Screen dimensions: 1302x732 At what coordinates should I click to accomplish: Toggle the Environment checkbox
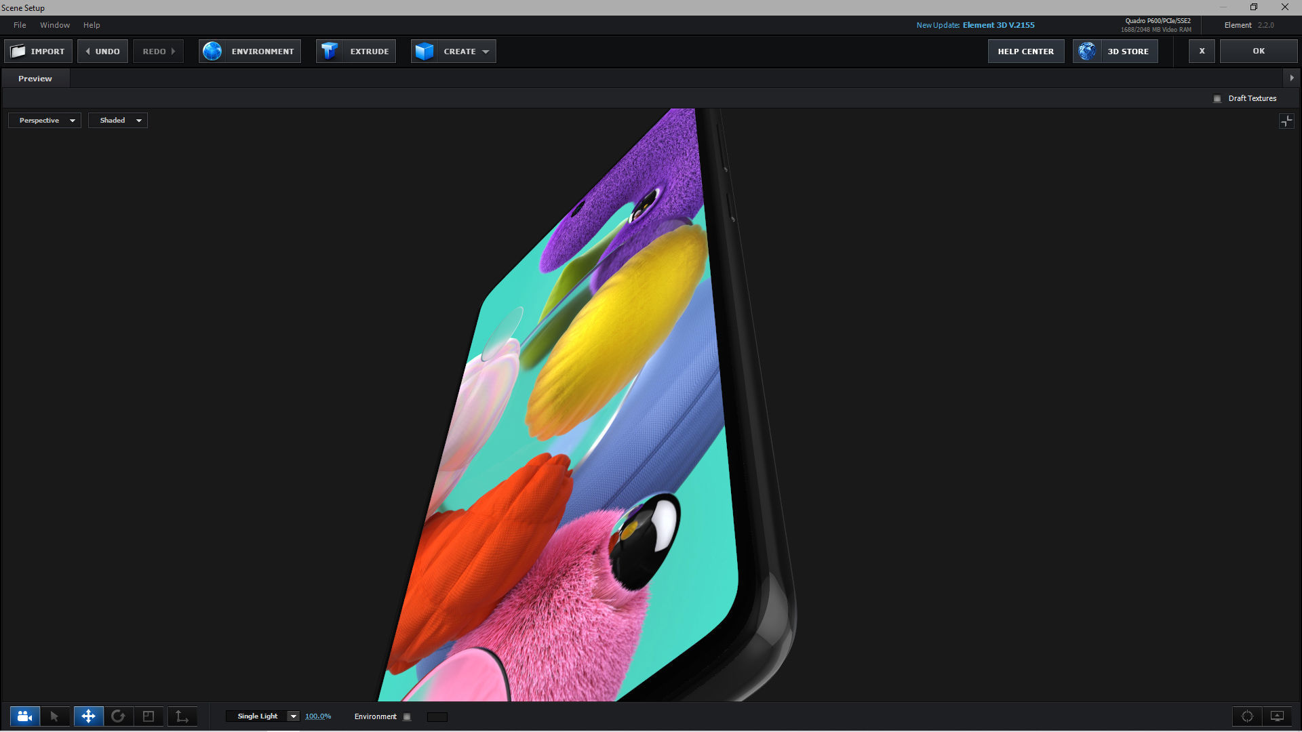pyautogui.click(x=407, y=717)
